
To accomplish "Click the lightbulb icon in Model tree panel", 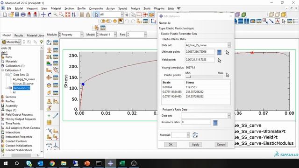I will pyautogui.click(x=42, y=42).
